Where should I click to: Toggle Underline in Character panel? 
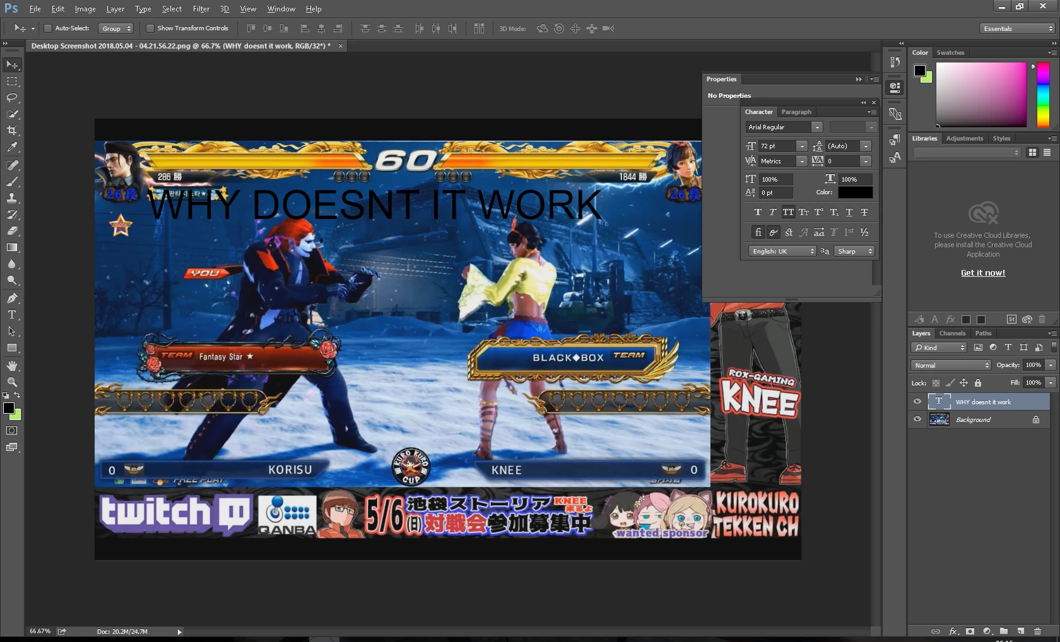849,213
